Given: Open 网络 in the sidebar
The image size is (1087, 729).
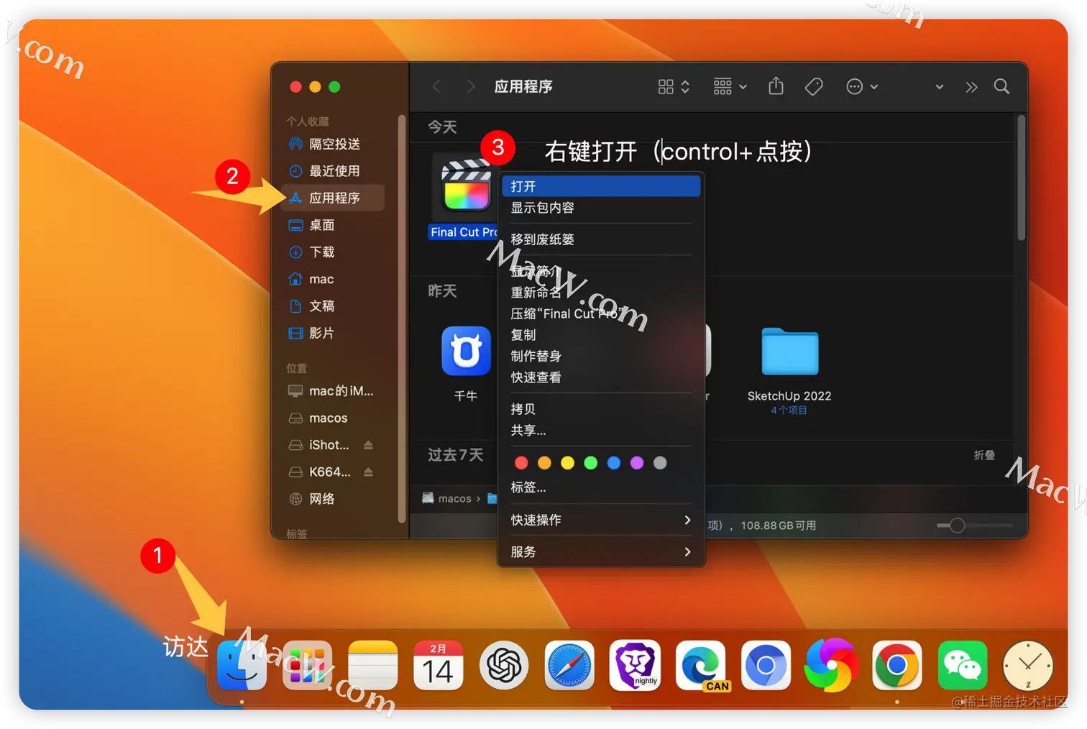Looking at the screenshot, I should [333, 499].
